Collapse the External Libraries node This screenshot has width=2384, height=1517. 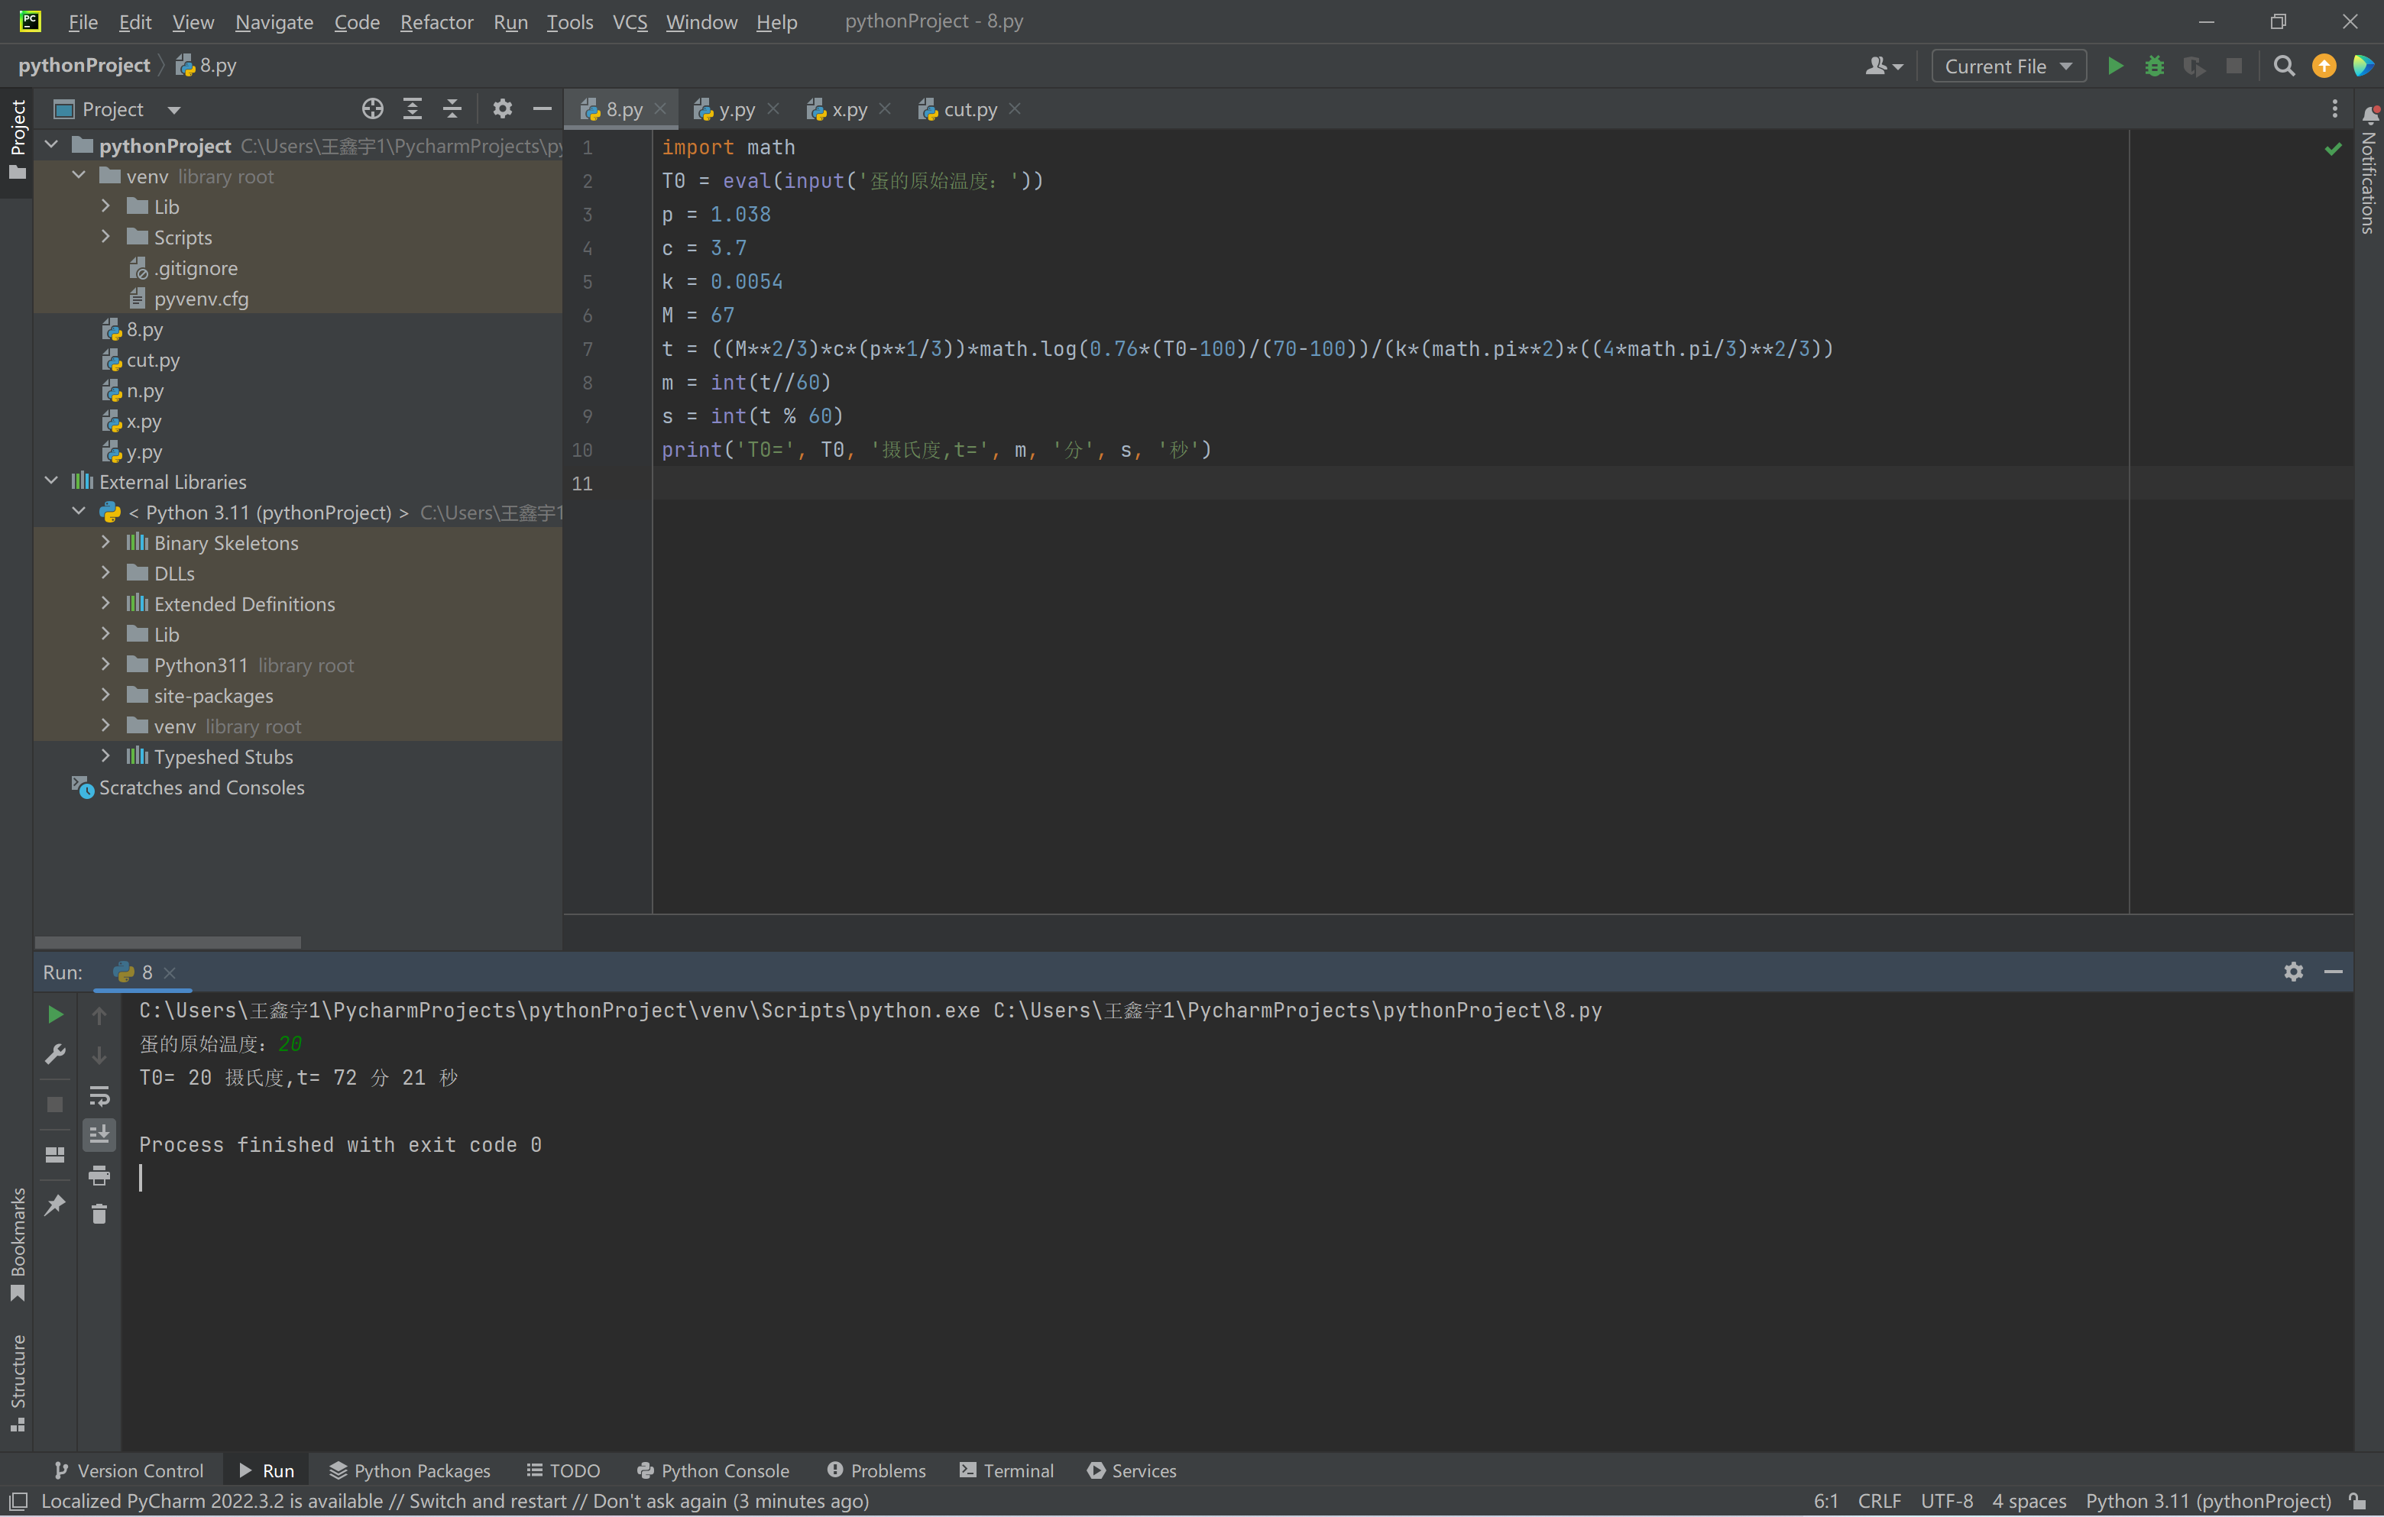tap(51, 481)
